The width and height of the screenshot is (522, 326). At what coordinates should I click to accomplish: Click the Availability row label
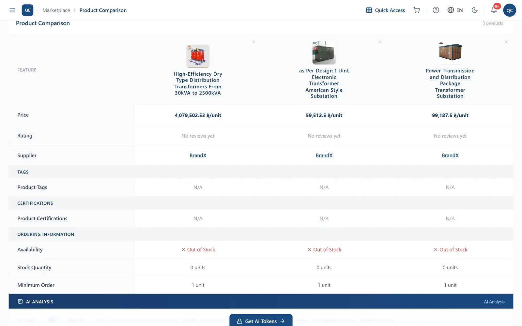tap(30, 250)
